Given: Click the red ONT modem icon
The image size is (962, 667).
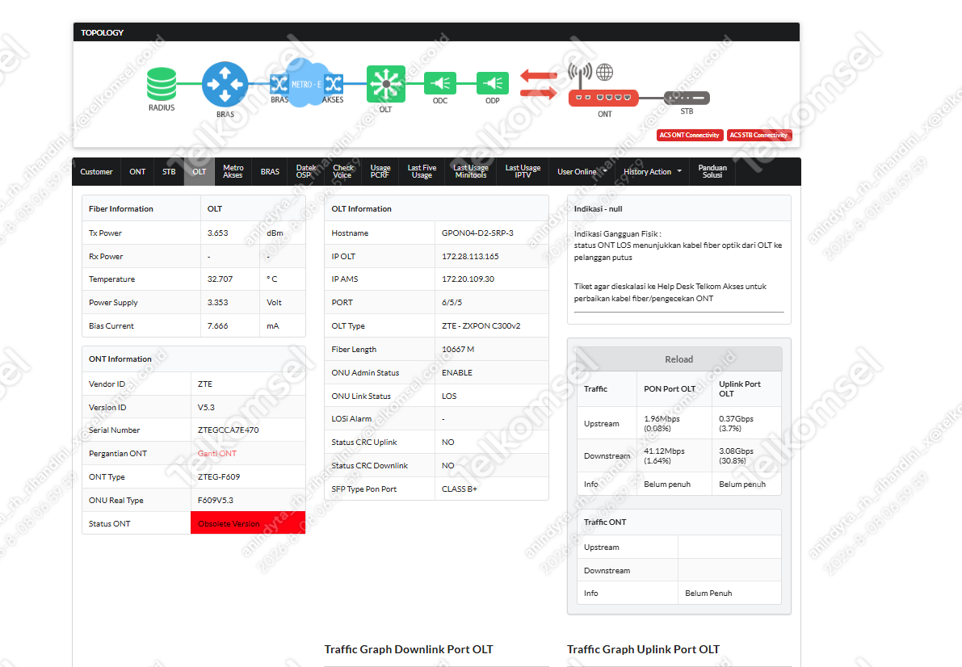Looking at the screenshot, I should tap(603, 98).
